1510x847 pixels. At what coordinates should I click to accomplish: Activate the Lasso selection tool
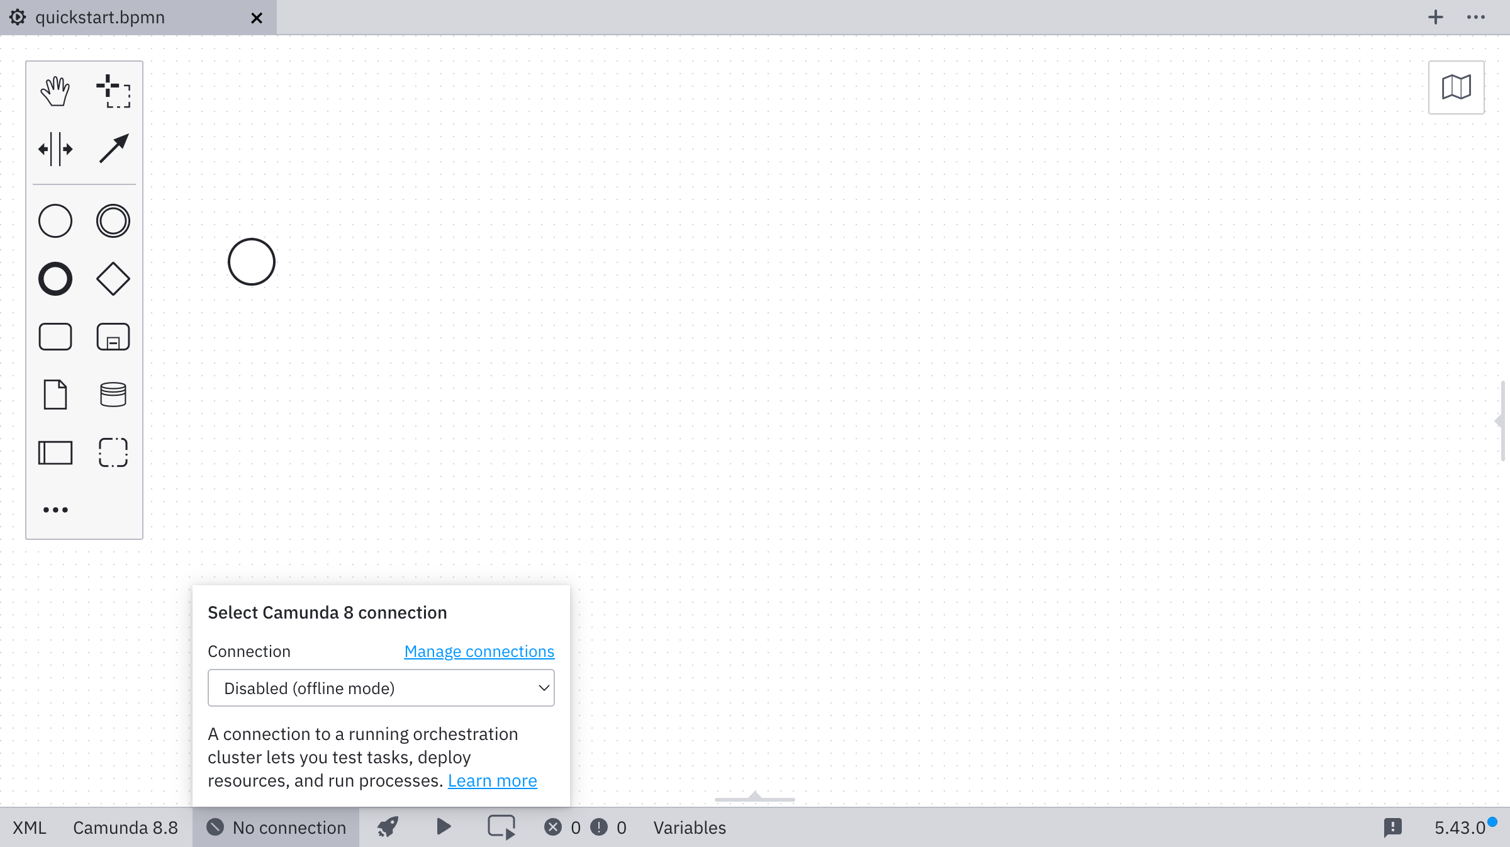113,93
